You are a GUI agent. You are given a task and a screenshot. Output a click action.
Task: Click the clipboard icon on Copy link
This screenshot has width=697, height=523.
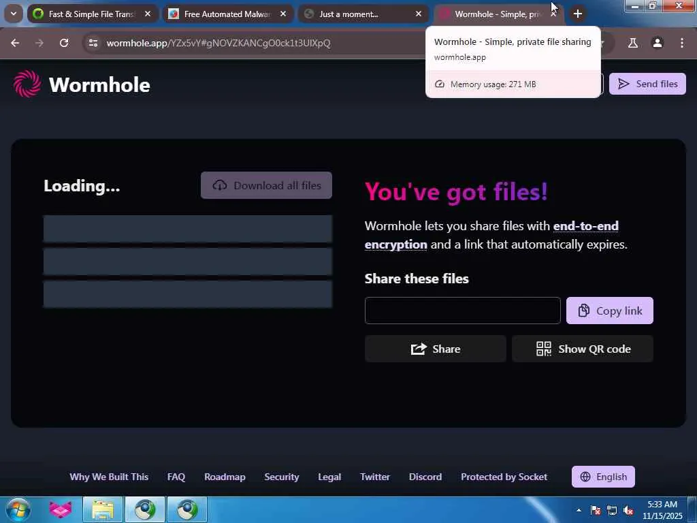pos(583,311)
